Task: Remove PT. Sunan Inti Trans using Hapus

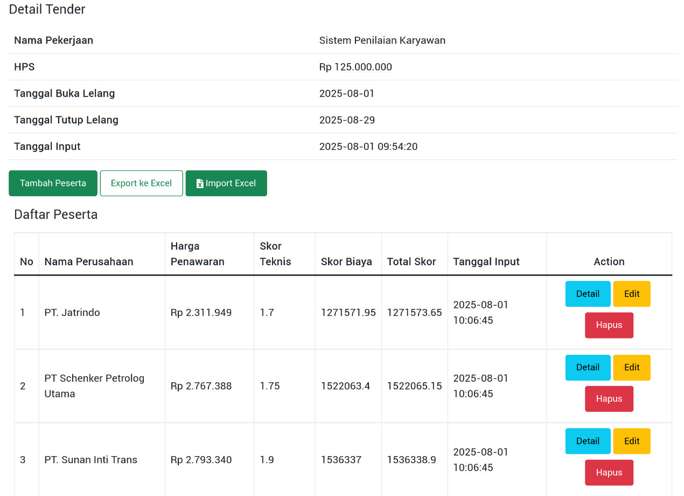Action: coord(609,473)
